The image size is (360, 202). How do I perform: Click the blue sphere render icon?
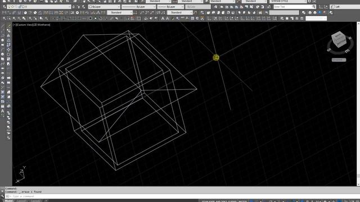click(320, 12)
